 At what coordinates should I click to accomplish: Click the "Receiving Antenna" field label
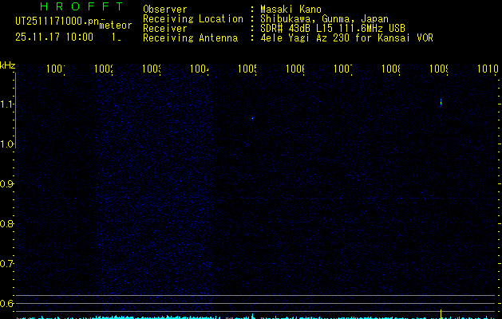(x=190, y=38)
